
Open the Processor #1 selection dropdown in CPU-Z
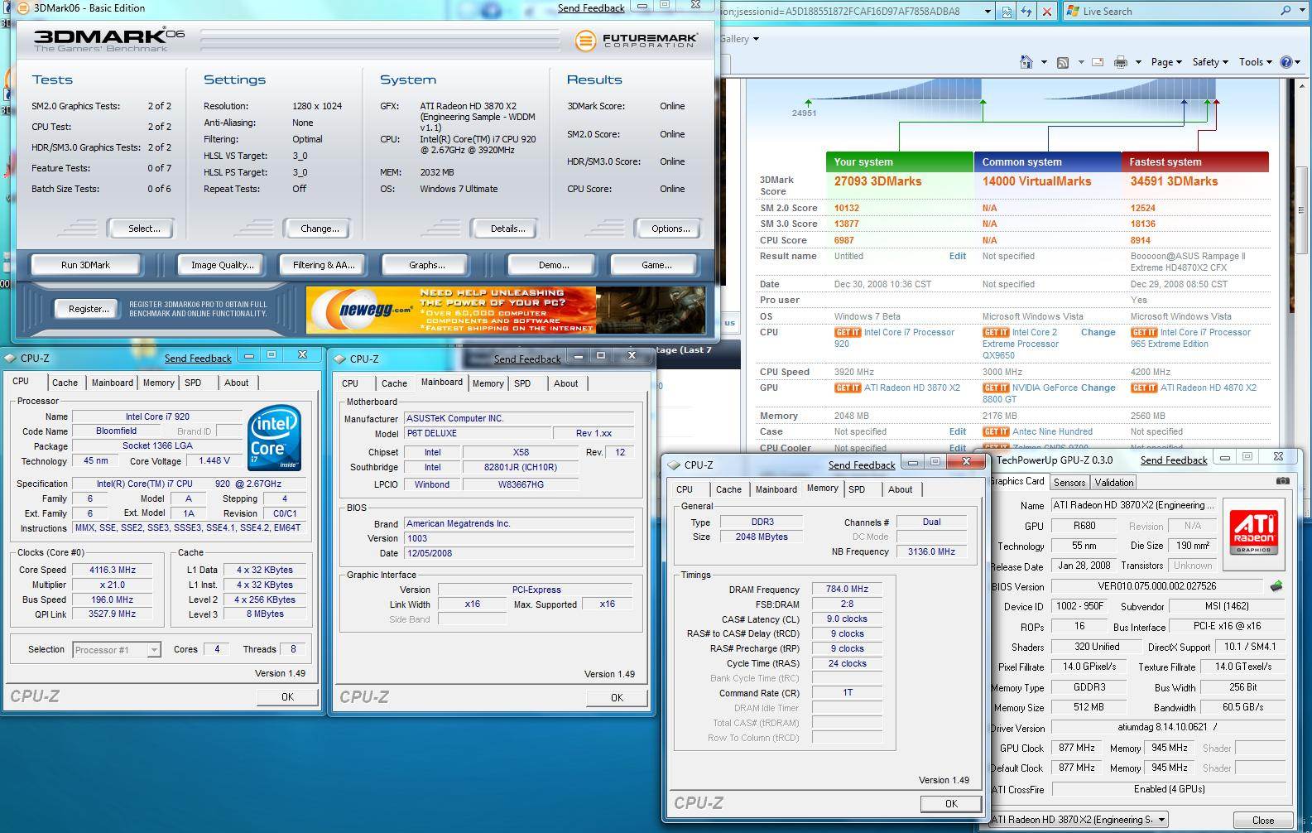154,650
